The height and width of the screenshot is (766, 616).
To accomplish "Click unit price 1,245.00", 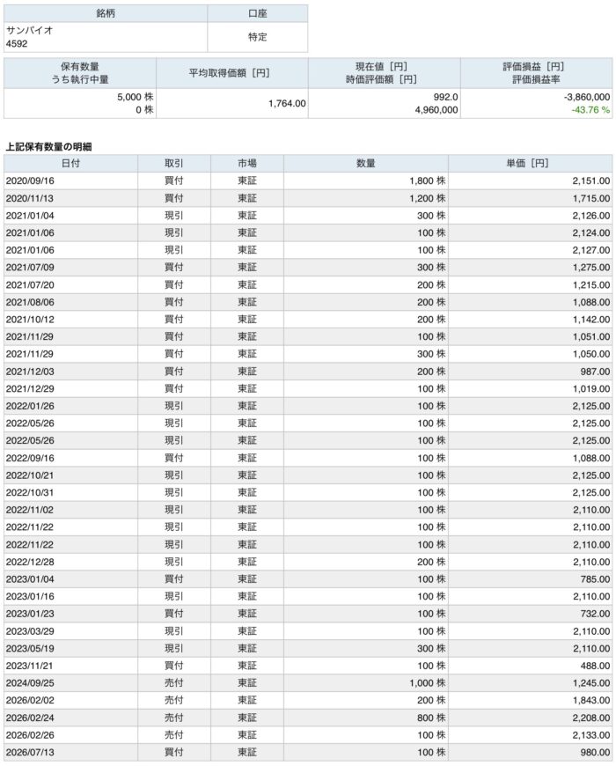I will pos(591,683).
